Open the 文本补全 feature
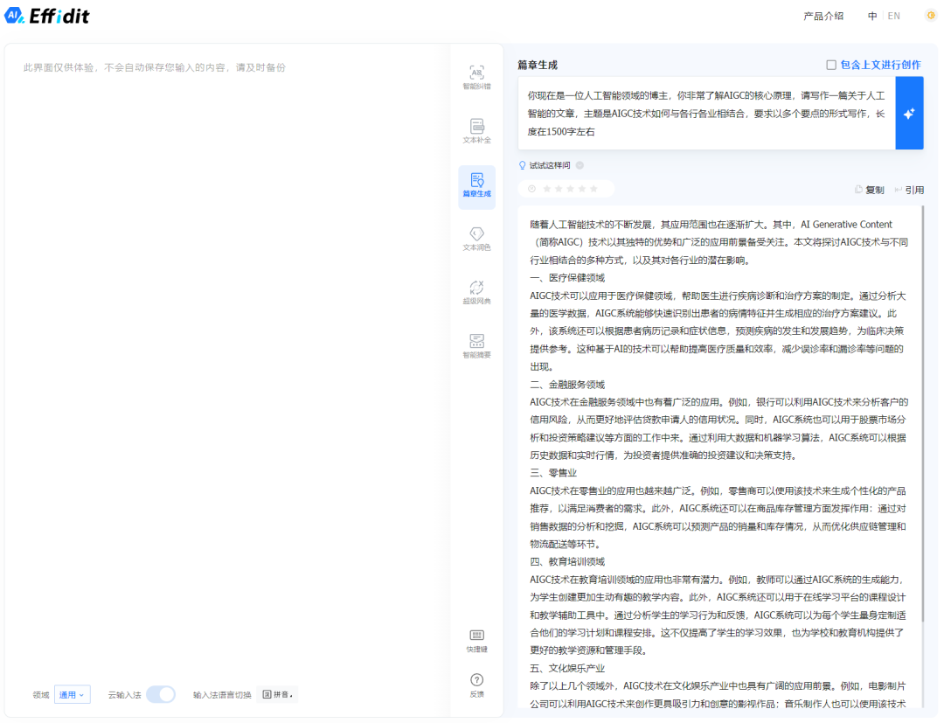 476,132
